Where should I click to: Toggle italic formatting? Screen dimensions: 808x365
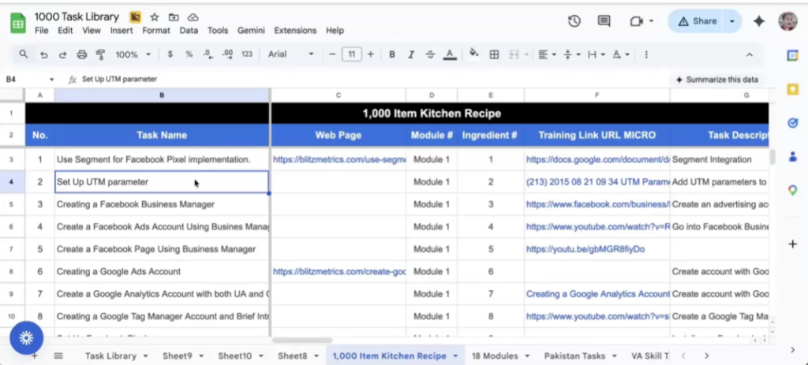pyautogui.click(x=411, y=54)
